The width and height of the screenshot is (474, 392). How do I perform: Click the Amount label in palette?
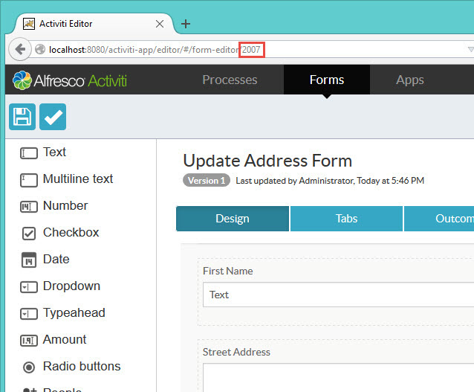[65, 340]
